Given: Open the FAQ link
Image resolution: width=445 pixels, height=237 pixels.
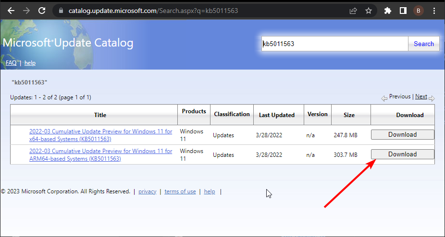Looking at the screenshot, I should pos(11,63).
